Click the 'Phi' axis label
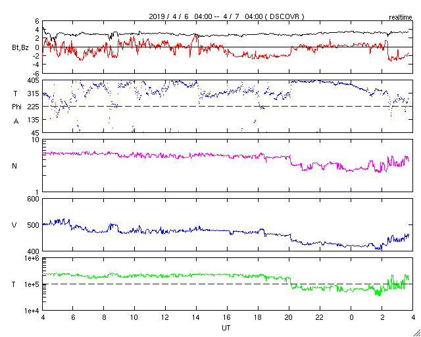 click(16, 107)
